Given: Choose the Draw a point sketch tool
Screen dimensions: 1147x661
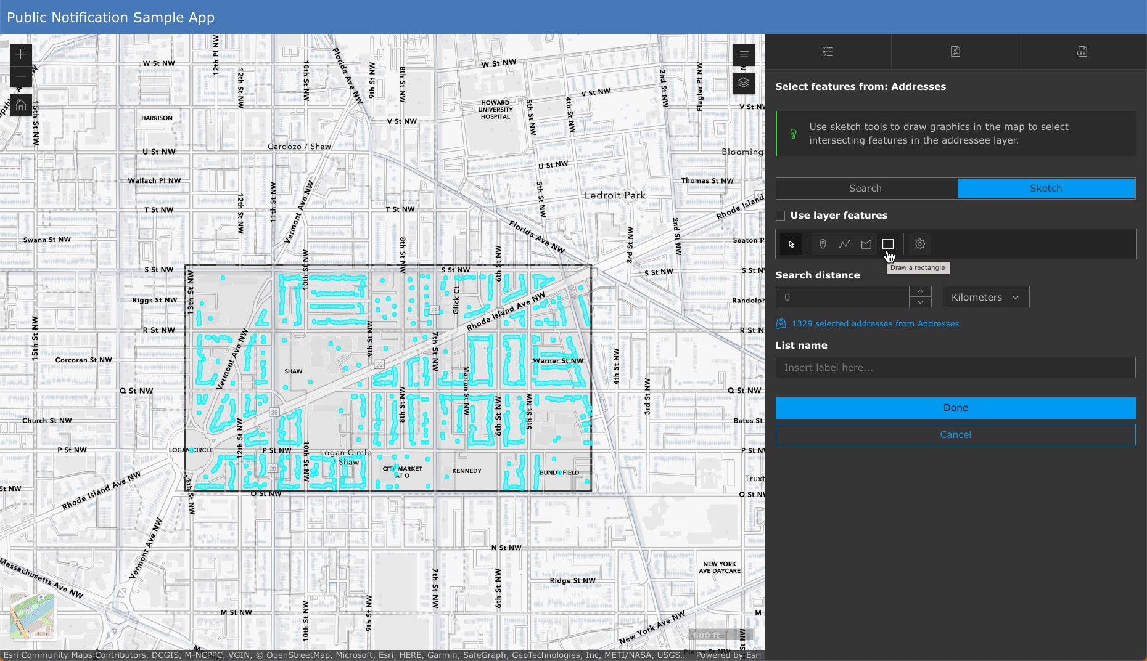Looking at the screenshot, I should click(x=822, y=244).
